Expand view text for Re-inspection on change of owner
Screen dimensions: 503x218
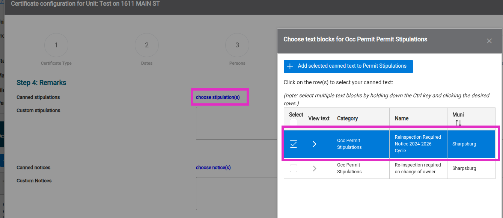pos(315,168)
